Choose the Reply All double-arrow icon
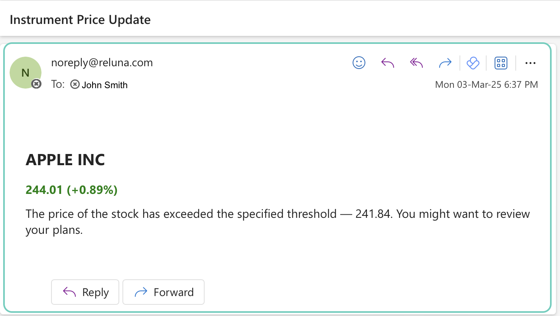This screenshot has width=560, height=316. click(416, 63)
